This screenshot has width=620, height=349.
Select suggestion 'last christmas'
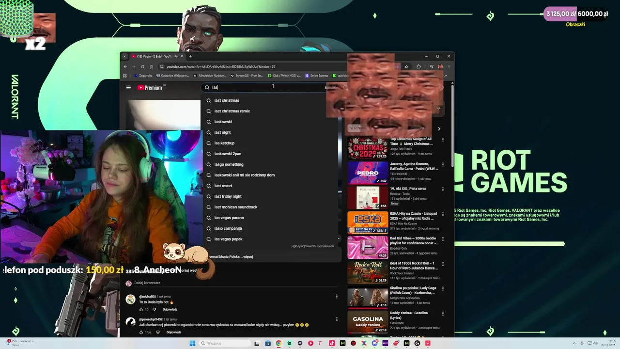click(270, 100)
